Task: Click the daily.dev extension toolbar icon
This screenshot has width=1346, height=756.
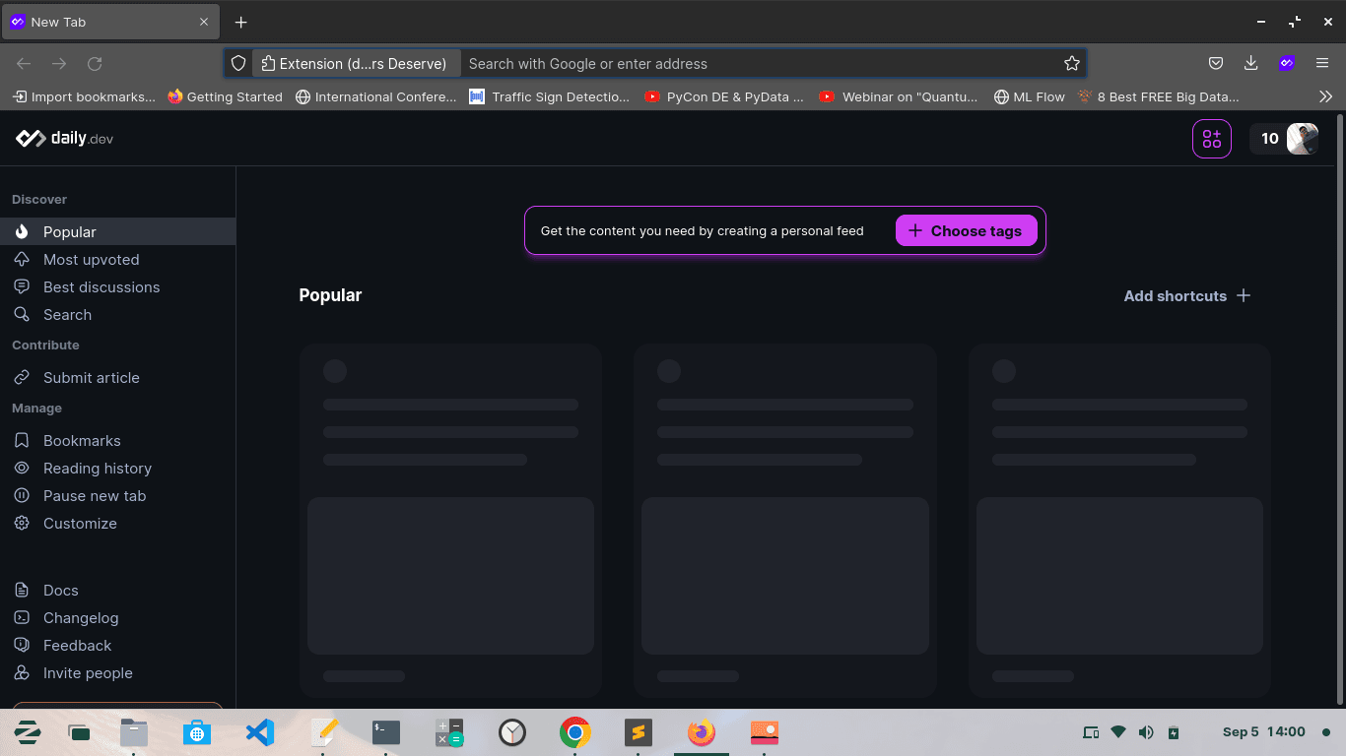Action: pos(1286,63)
